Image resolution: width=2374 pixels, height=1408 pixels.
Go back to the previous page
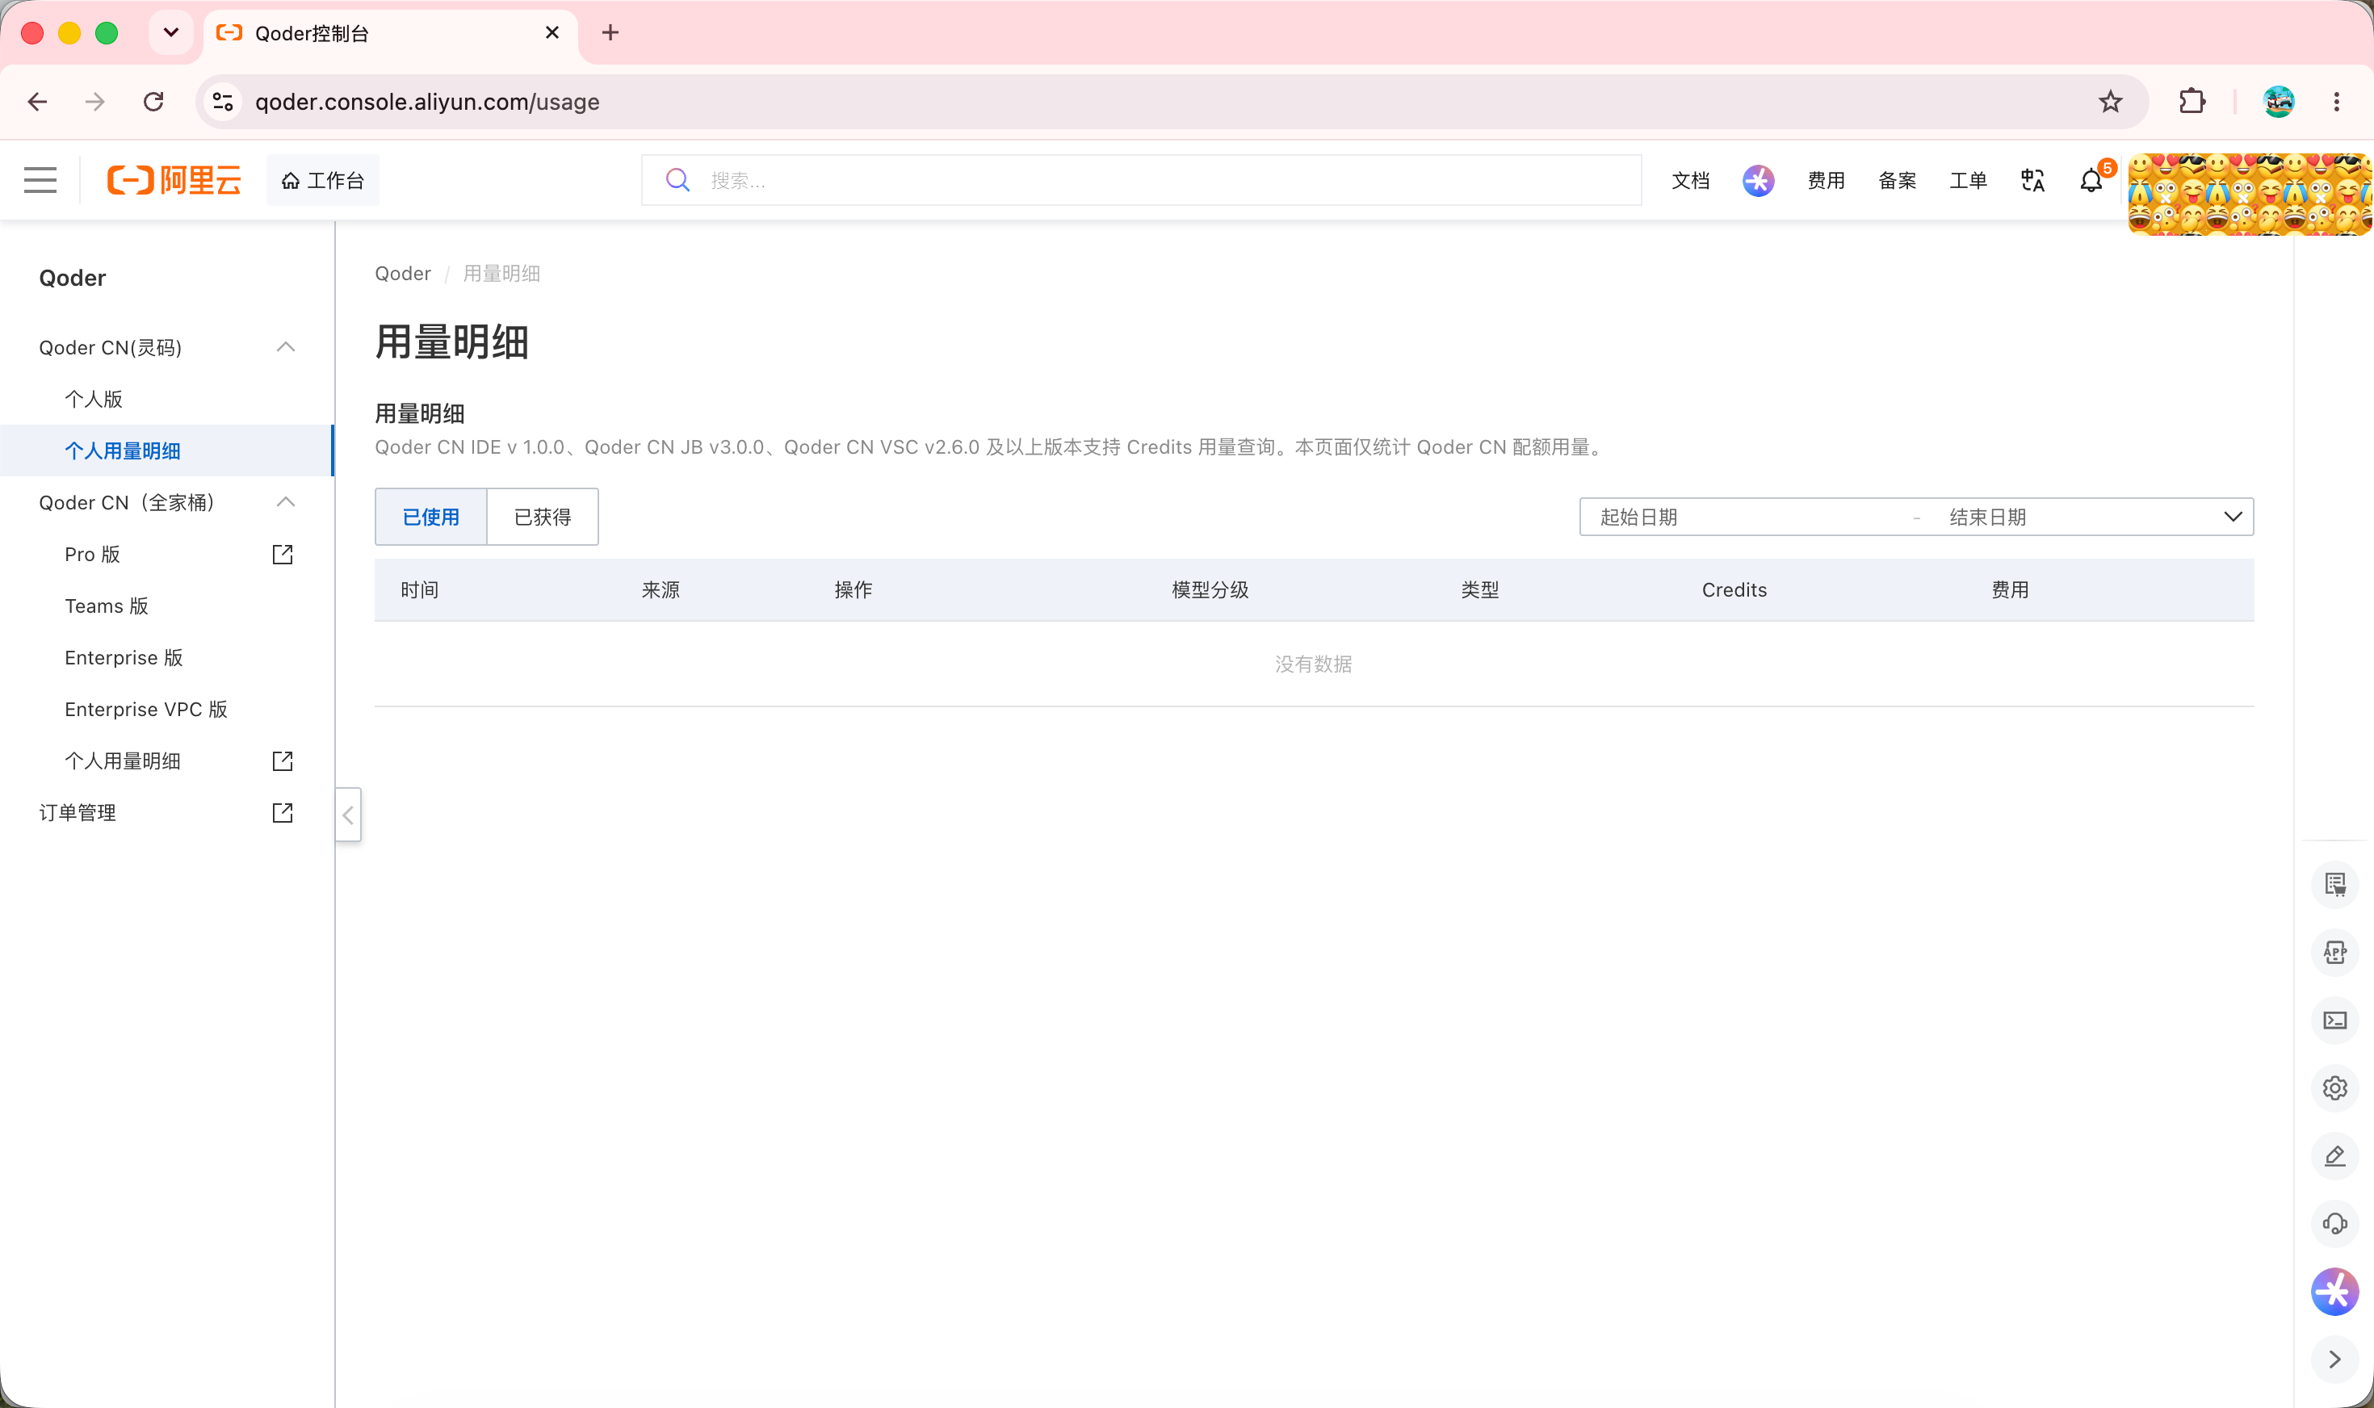point(38,102)
